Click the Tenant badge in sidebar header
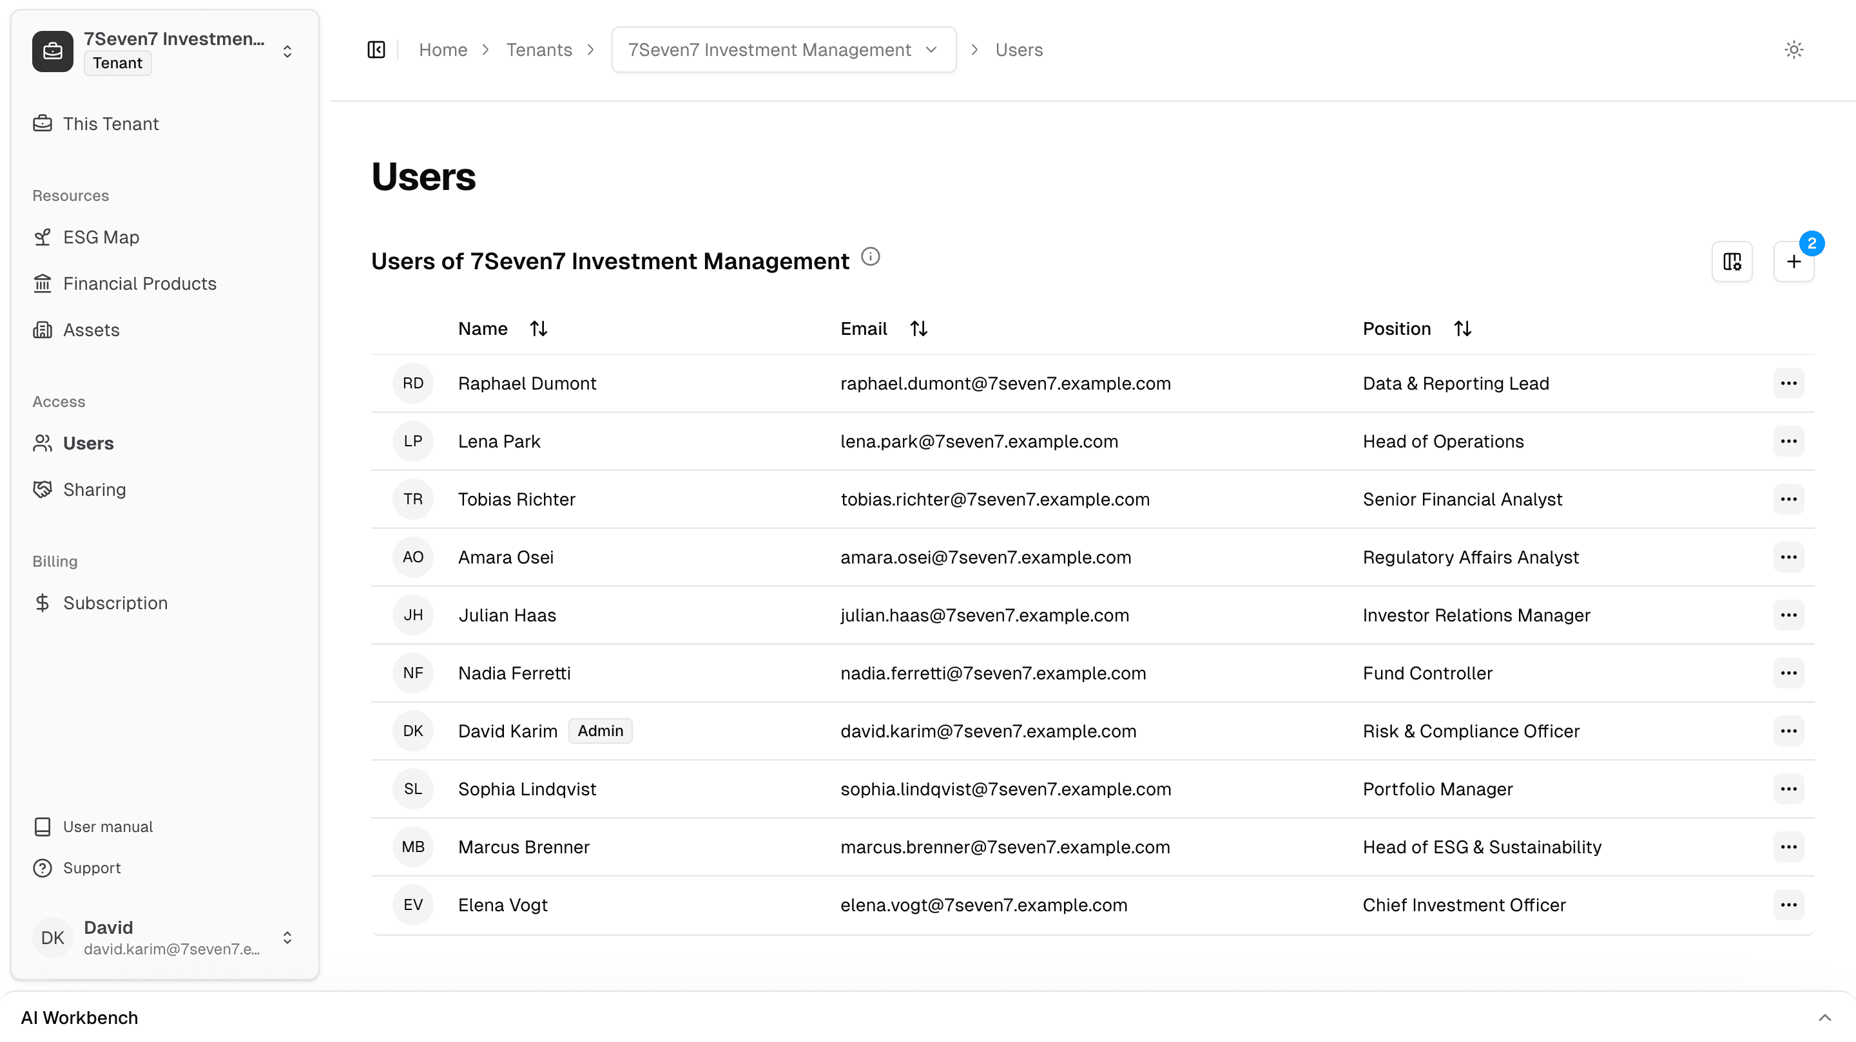This screenshot has height=1042, width=1856. (x=117, y=63)
